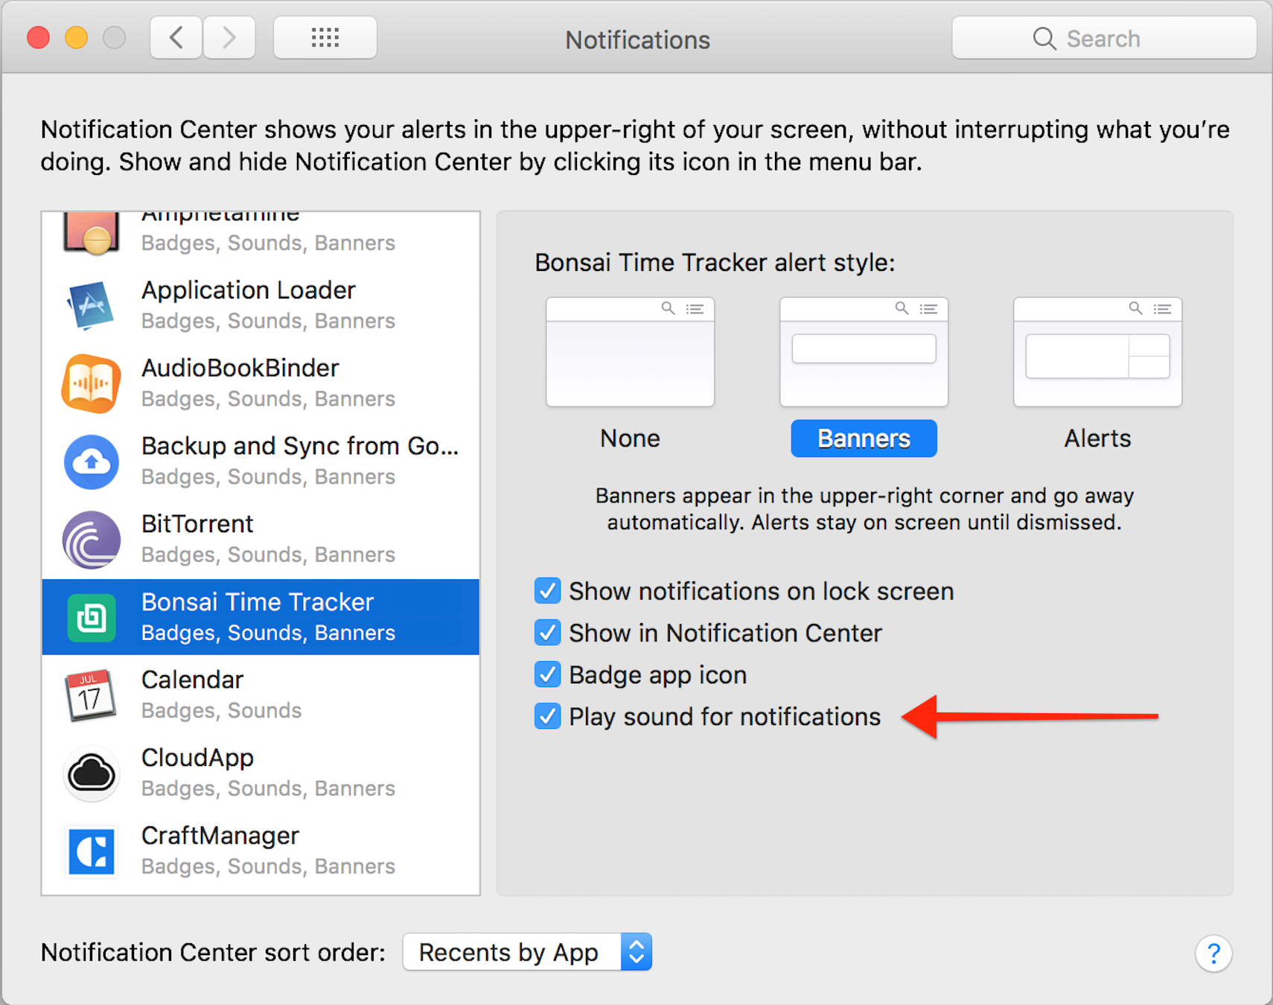This screenshot has height=1005, width=1273.
Task: Show all preferences using the grid button
Action: click(x=325, y=37)
